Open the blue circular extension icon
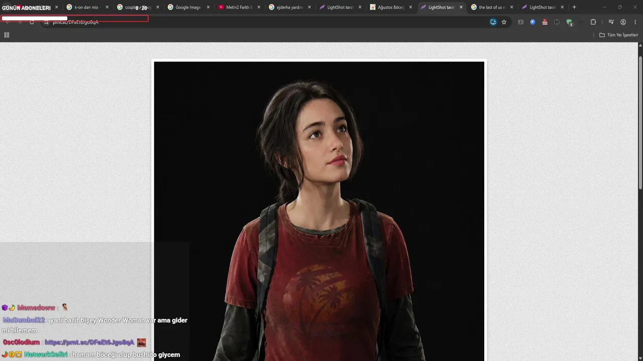 click(x=532, y=22)
